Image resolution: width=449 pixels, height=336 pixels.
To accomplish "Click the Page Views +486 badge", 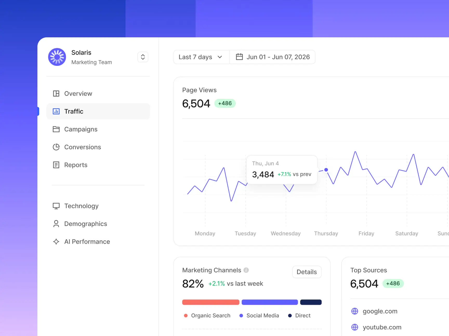I will pos(225,103).
